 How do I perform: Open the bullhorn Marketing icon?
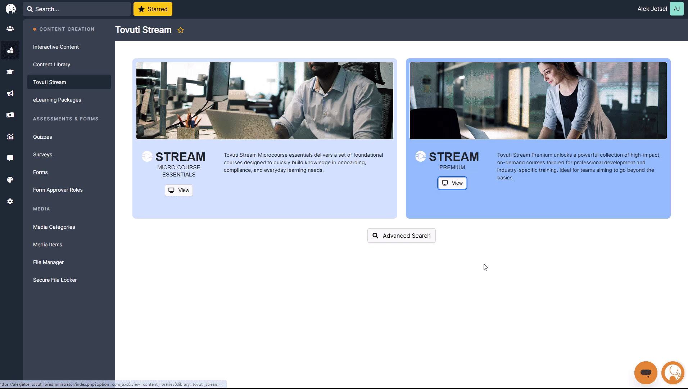tap(10, 93)
